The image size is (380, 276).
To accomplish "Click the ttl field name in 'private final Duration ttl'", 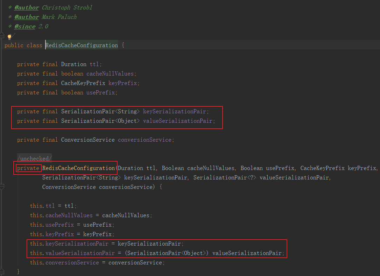I will pos(94,64).
